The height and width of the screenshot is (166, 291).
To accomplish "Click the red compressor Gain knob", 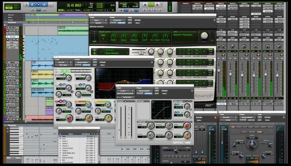I will pyautogui.click(x=187, y=126).
